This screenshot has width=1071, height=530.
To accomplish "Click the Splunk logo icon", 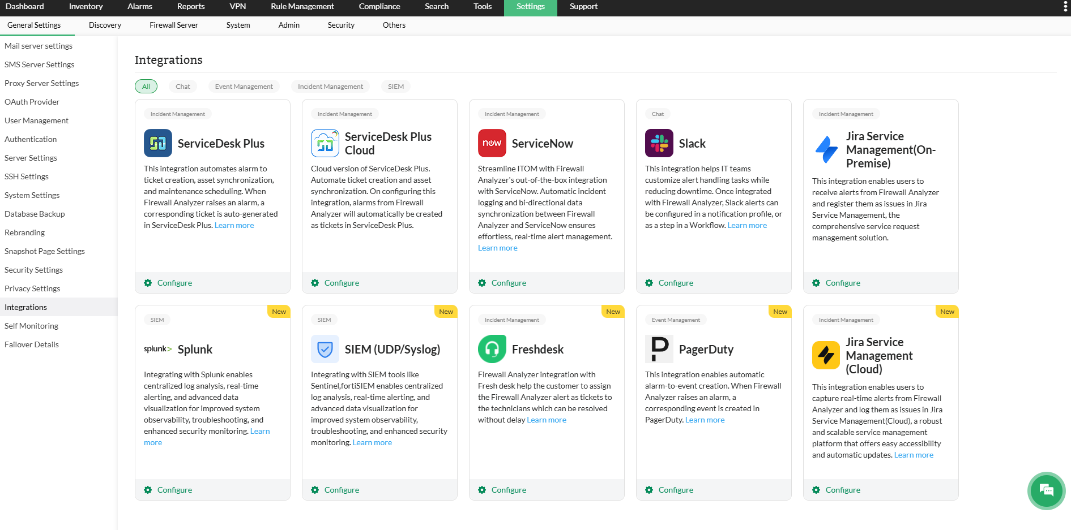I will 158,349.
